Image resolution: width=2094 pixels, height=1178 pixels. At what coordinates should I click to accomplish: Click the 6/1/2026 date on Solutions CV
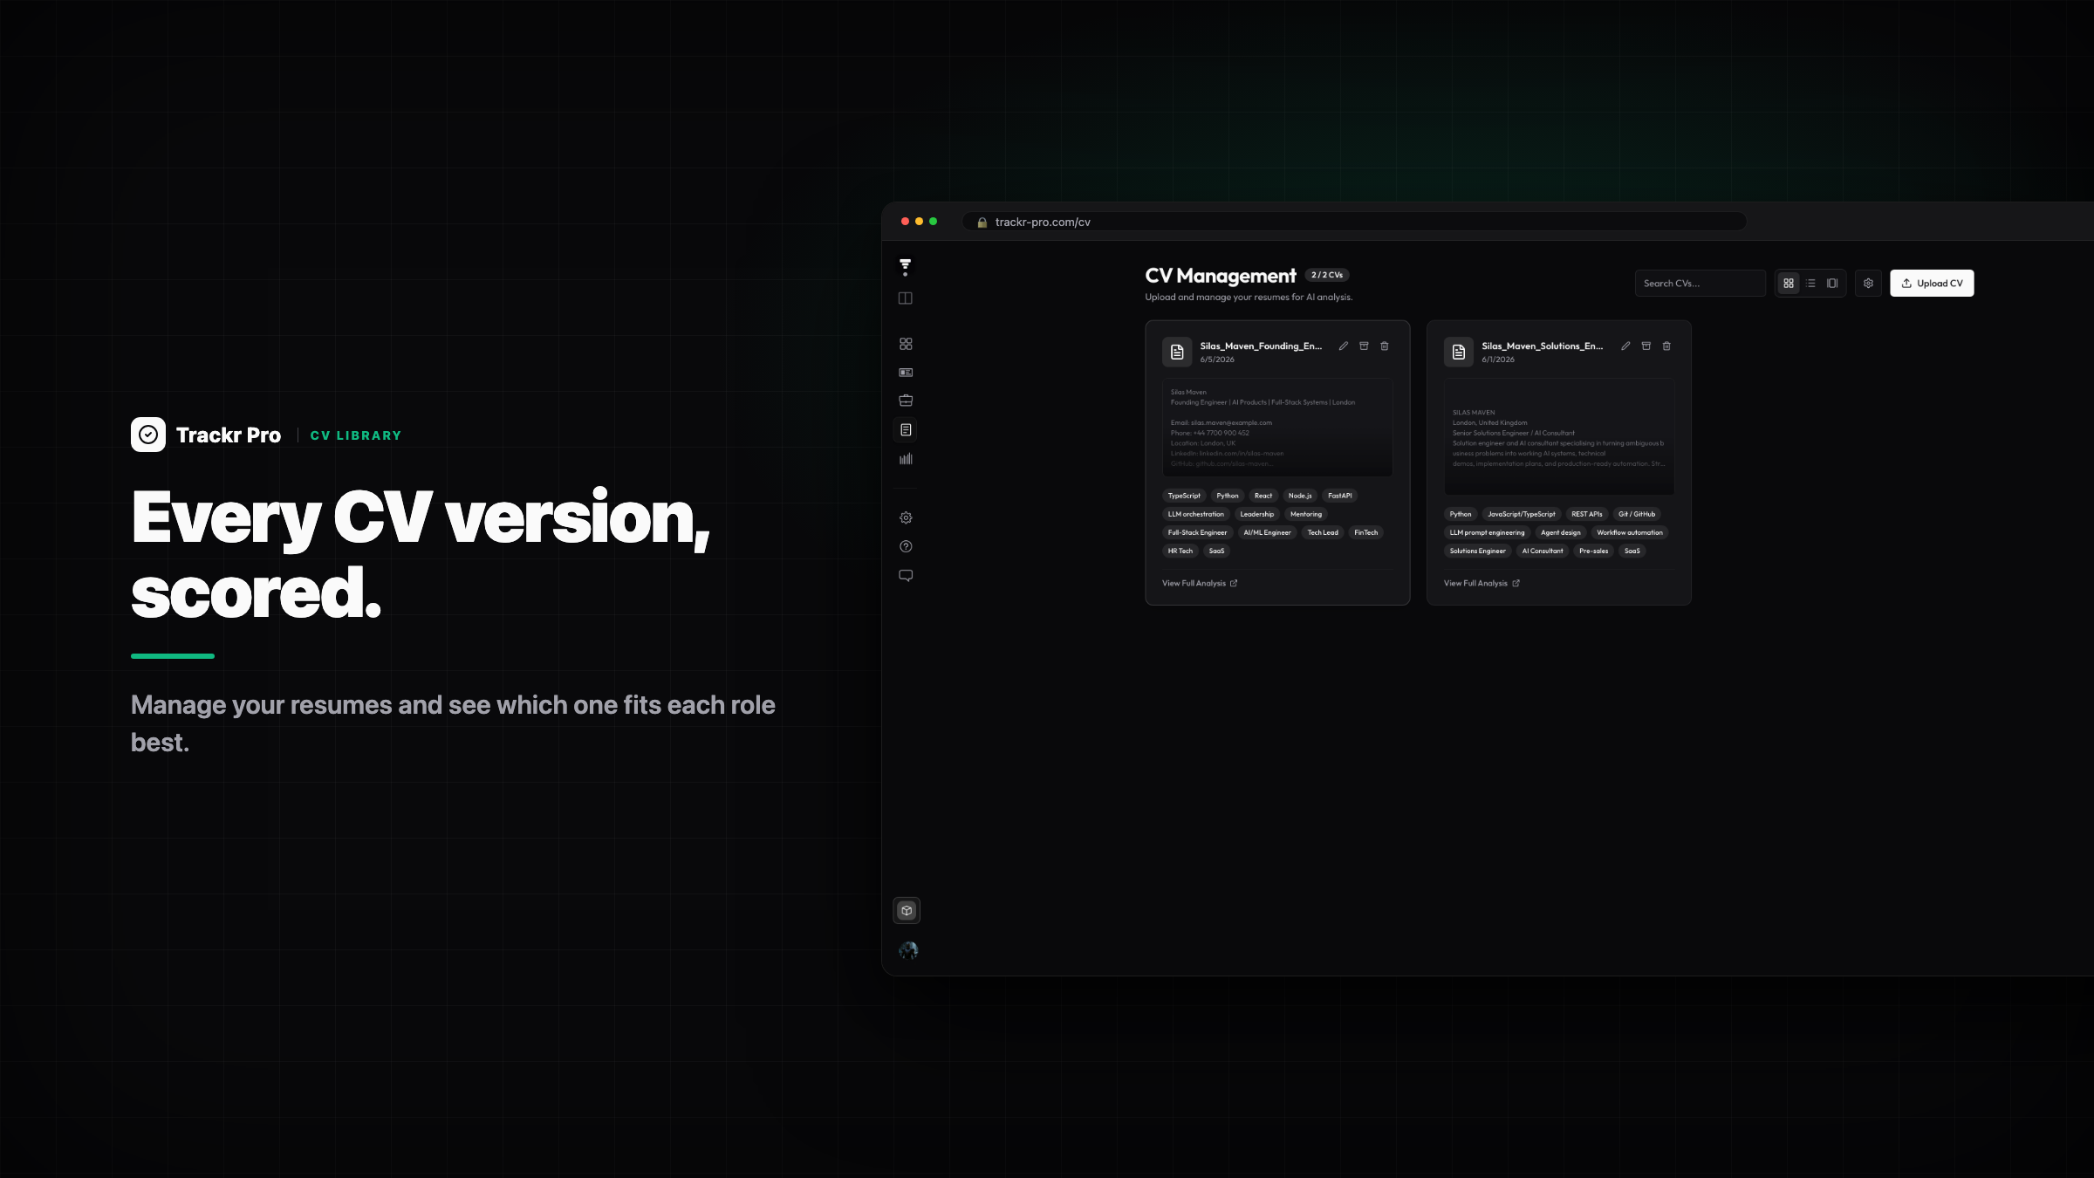pyautogui.click(x=1498, y=360)
